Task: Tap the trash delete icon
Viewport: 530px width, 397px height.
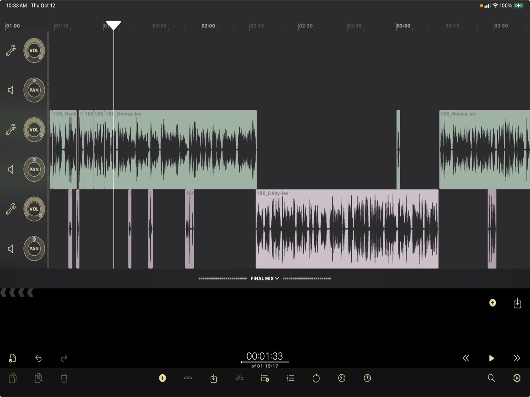Action: pyautogui.click(x=64, y=378)
